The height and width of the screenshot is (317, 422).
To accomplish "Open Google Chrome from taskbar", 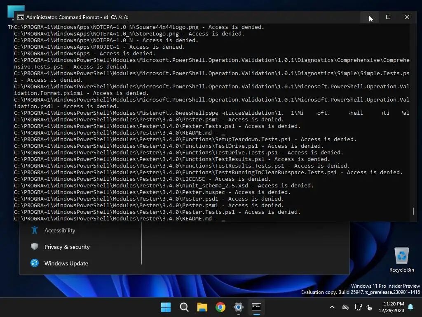I will 220,307.
